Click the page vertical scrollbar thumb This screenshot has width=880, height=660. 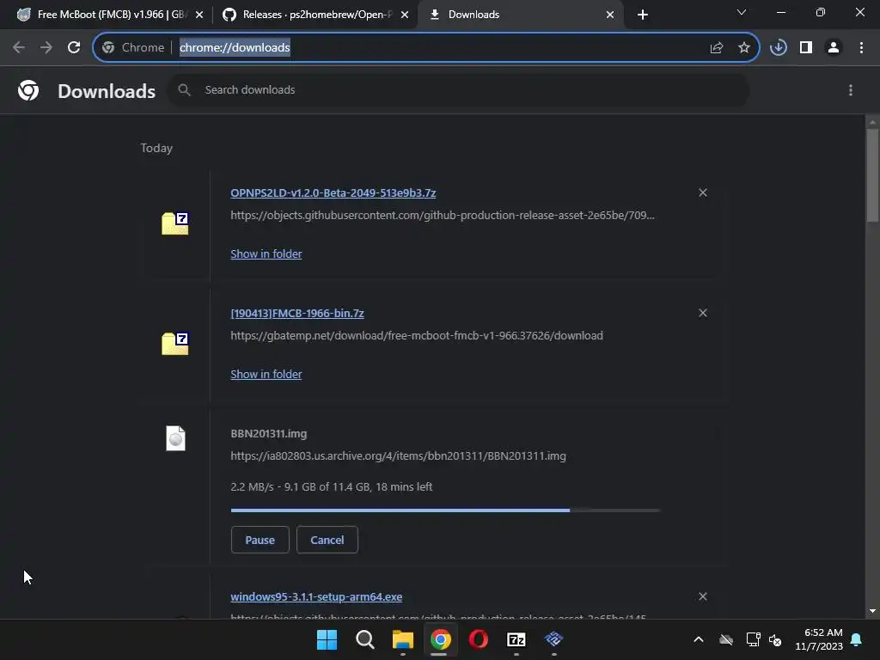tap(872, 175)
